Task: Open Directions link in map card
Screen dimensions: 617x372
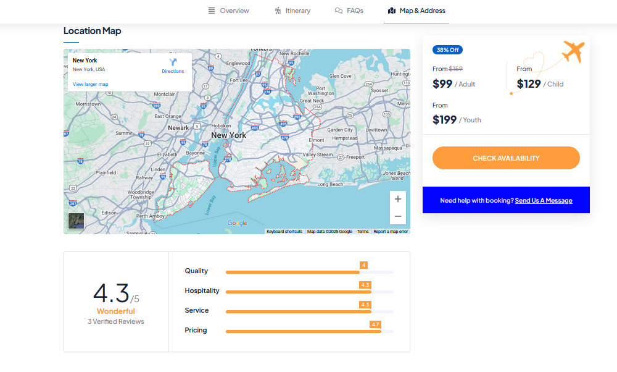Action: [173, 71]
